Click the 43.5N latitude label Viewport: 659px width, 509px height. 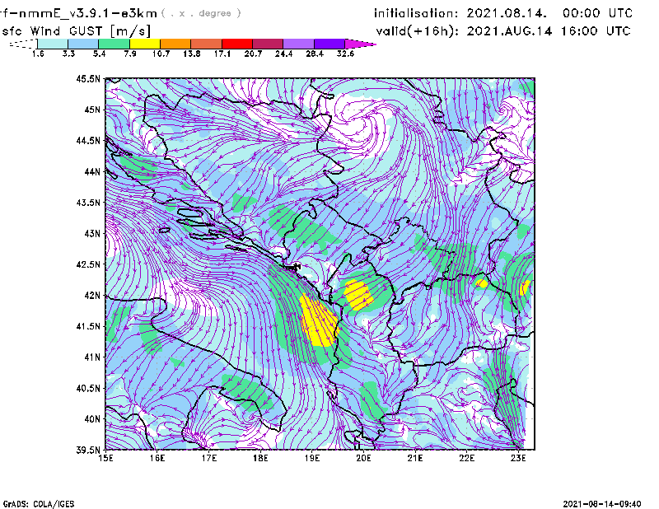(88, 203)
